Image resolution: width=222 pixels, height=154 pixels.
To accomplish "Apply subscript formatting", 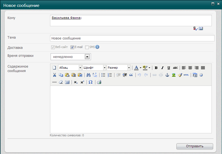I will pyautogui.click(x=76, y=82).
